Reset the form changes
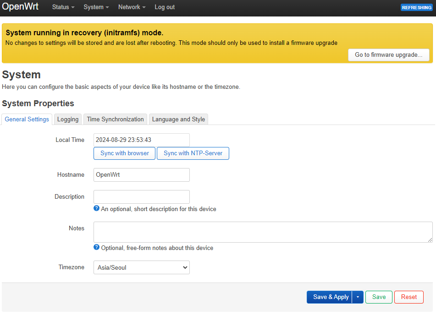The height and width of the screenshot is (315, 436). [409, 297]
